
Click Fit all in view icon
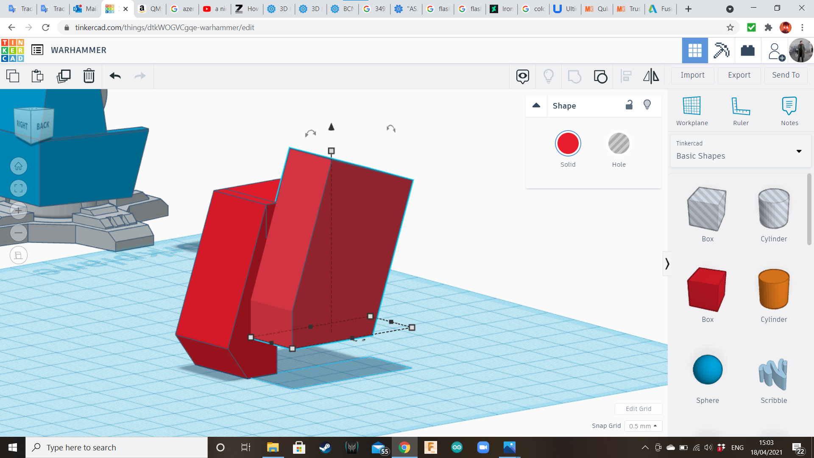[19, 188]
